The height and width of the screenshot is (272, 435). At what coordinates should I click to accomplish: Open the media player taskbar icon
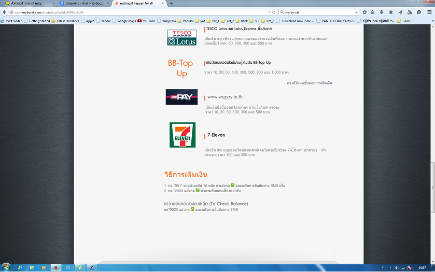click(x=44, y=267)
